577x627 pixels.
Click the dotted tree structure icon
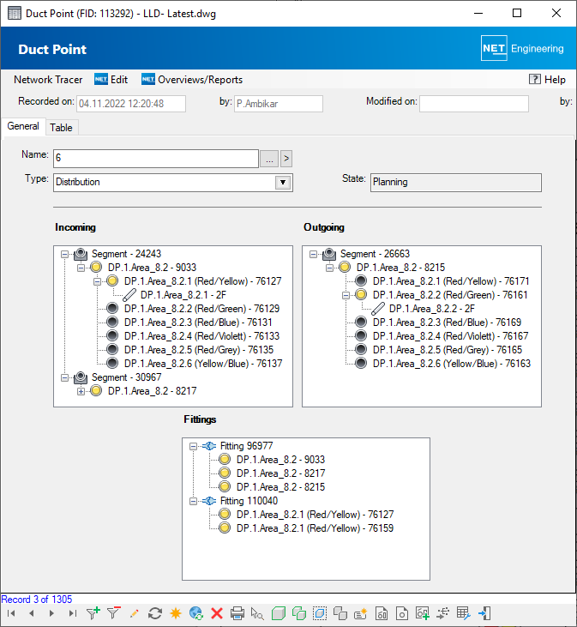coord(442,613)
